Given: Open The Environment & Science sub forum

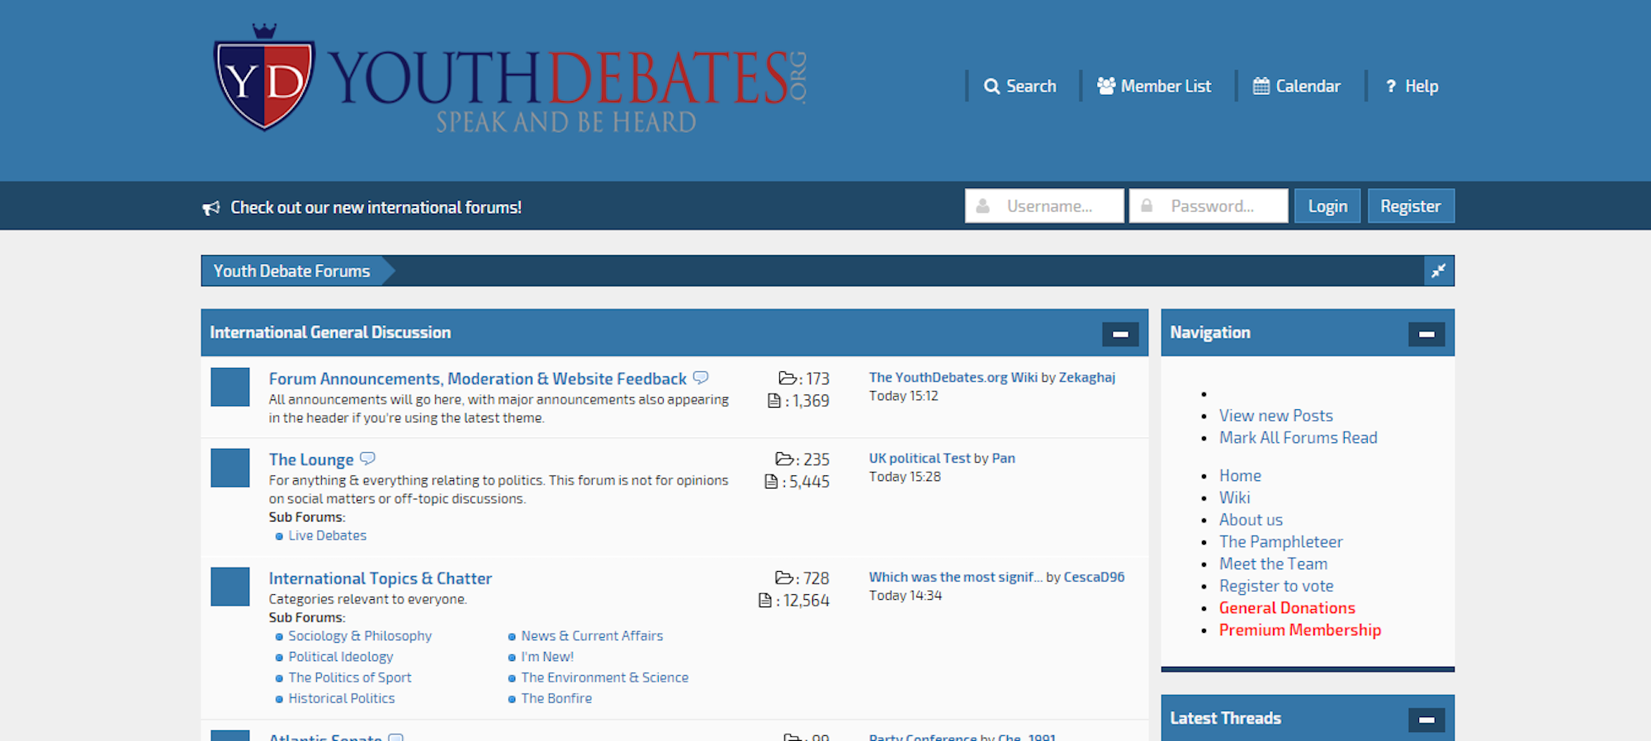Looking at the screenshot, I should coord(605,677).
